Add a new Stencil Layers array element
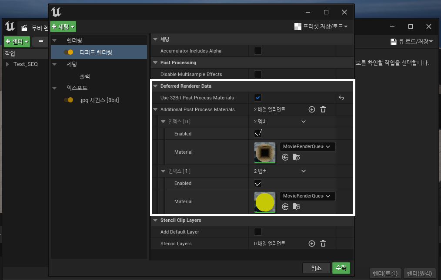The height and width of the screenshot is (280, 441). click(311, 244)
